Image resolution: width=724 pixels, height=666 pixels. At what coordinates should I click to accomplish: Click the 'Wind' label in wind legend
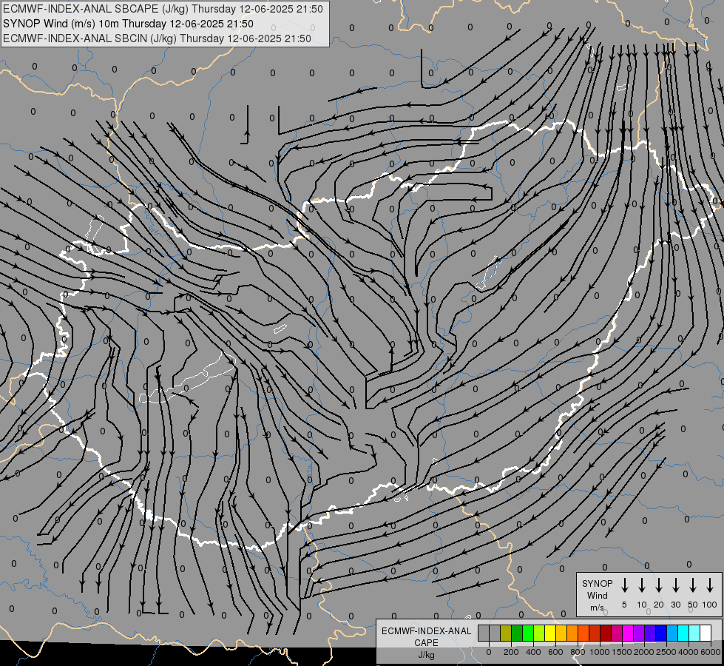point(597,595)
